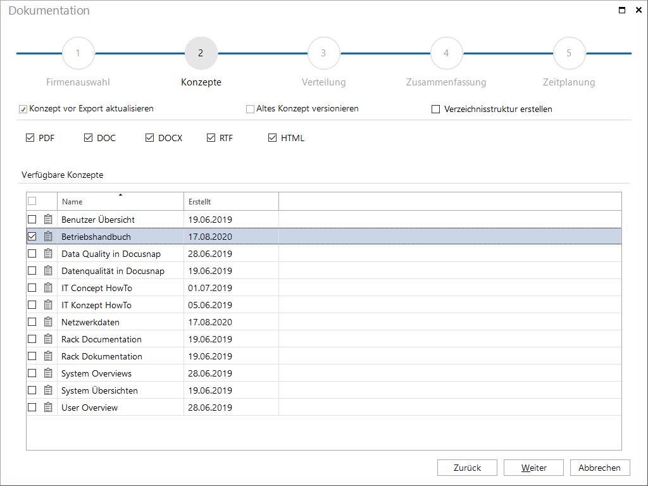Viewport: 648px width, 486px height.
Task: Click the concept icon for IT Konzept HowTo
Action: 48,305
